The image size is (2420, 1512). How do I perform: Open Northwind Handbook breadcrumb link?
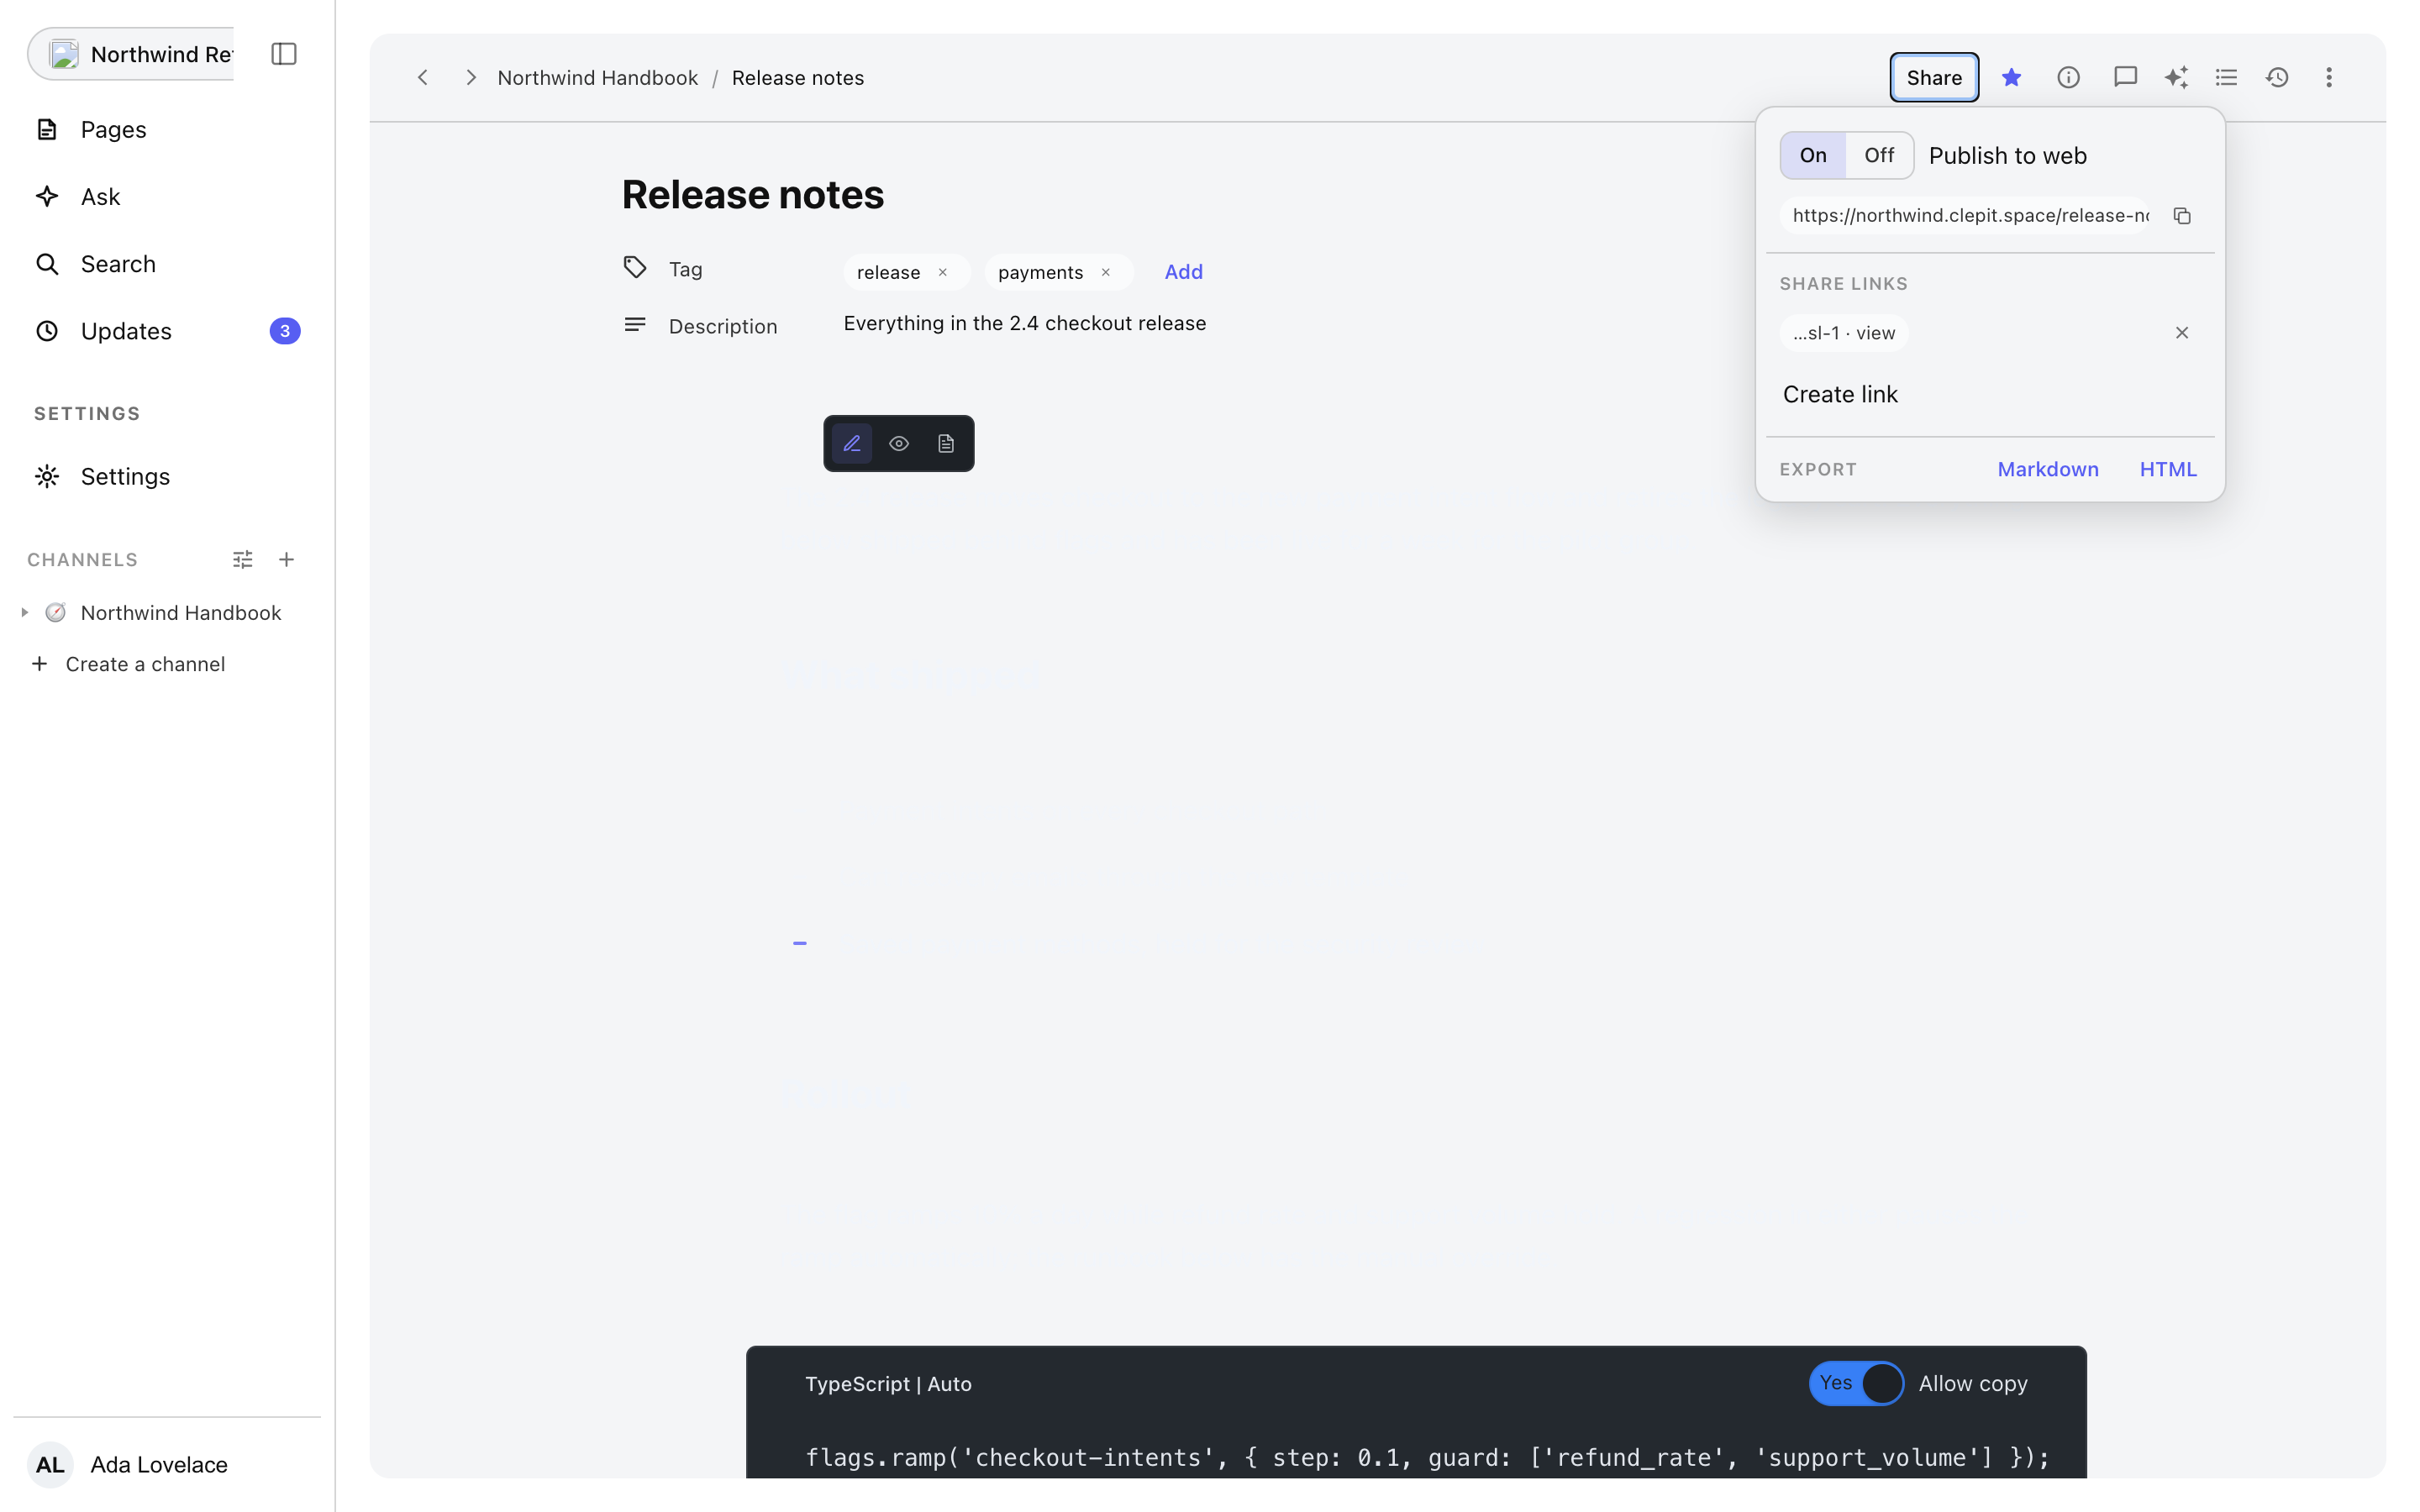[x=598, y=77]
